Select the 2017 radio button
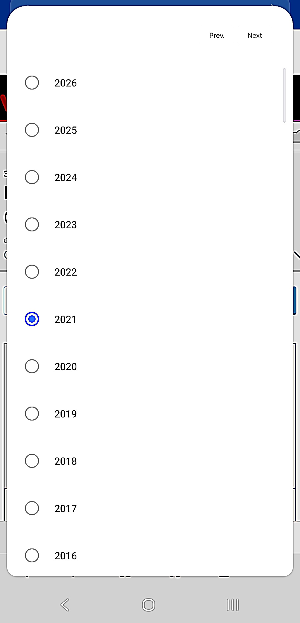300x623 pixels. coord(32,508)
